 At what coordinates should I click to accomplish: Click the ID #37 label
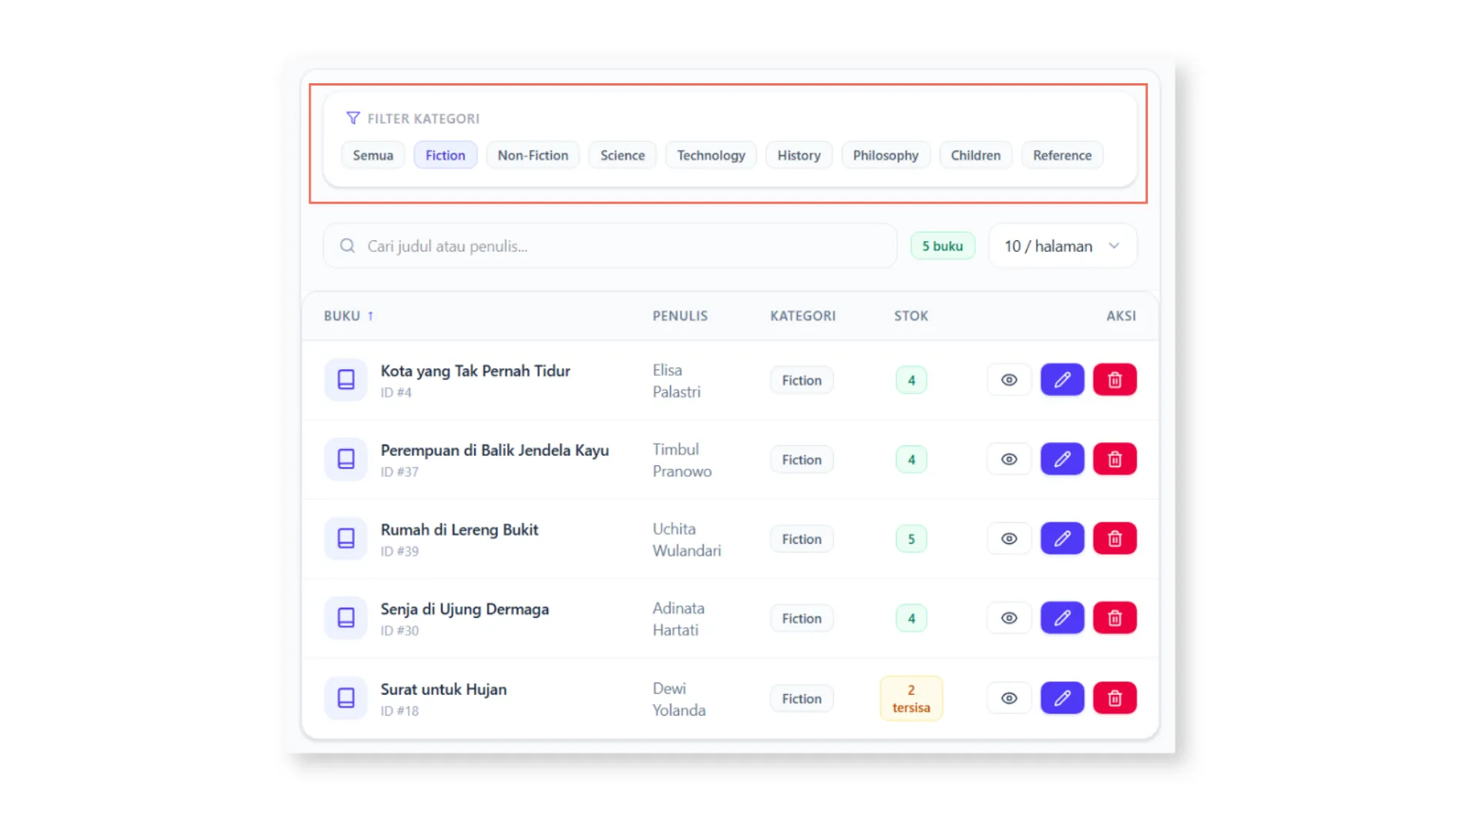coord(399,471)
